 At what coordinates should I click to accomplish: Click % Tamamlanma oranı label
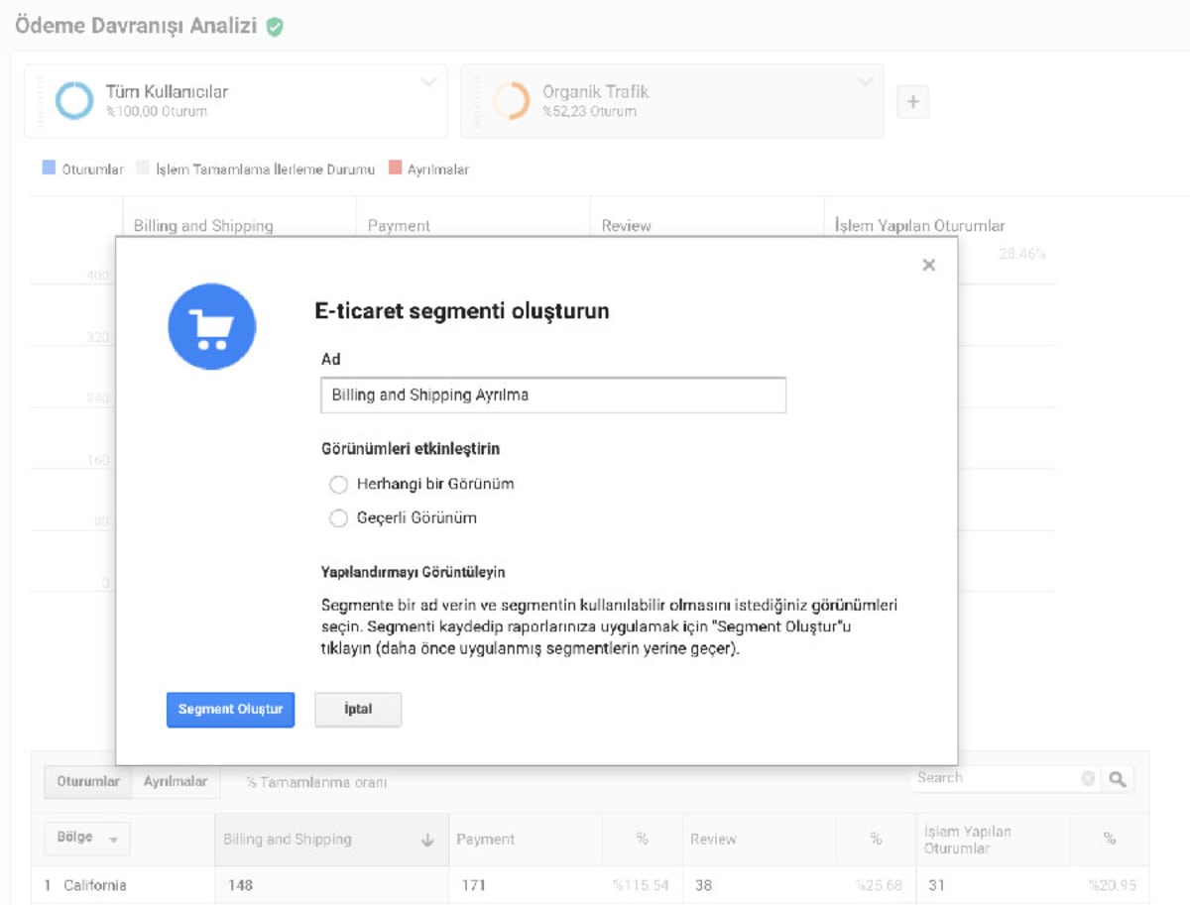(x=316, y=783)
